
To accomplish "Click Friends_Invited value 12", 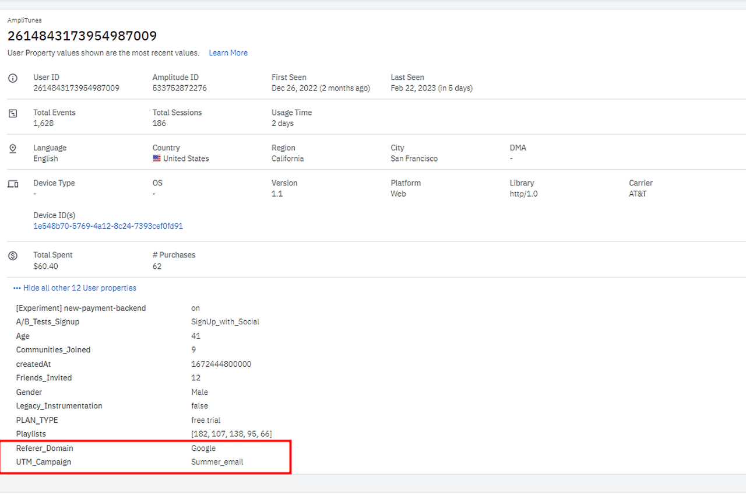I will (x=195, y=378).
